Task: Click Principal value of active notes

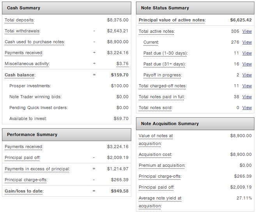Action: [x=172, y=20]
